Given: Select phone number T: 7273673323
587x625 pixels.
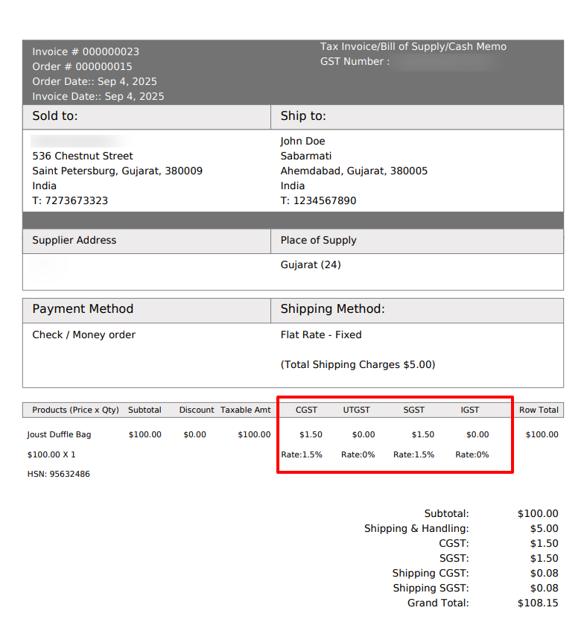Looking at the screenshot, I should pos(70,200).
